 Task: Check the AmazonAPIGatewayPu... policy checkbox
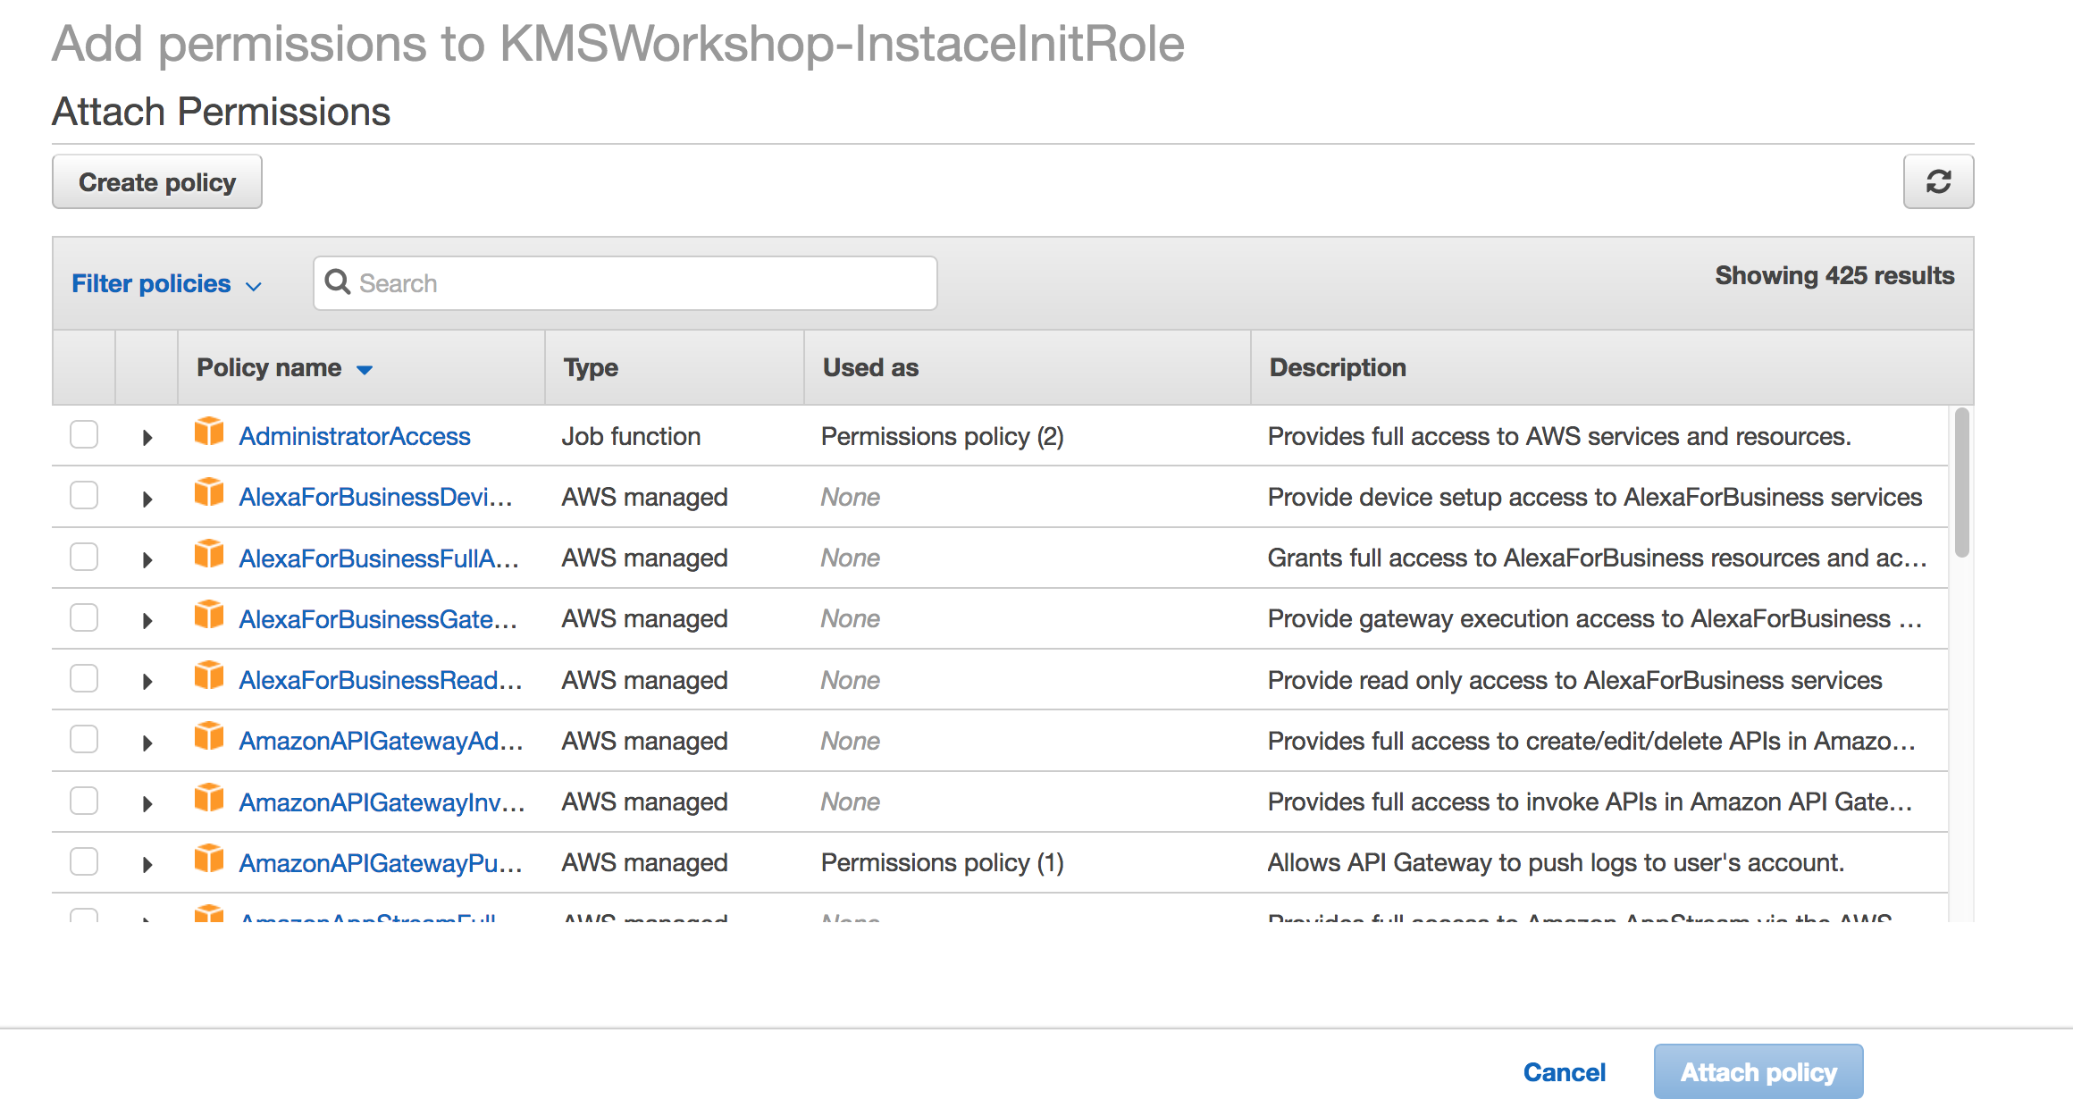pyautogui.click(x=84, y=862)
